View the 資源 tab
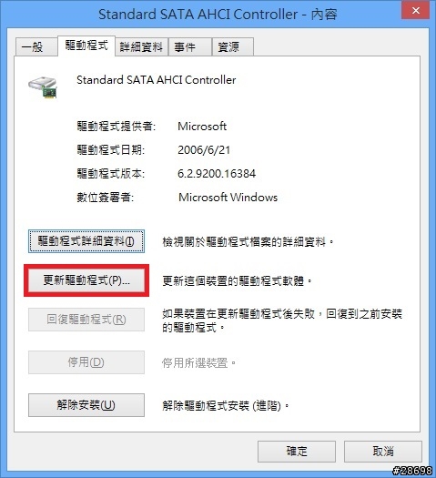The height and width of the screenshot is (478, 436). 233,47
